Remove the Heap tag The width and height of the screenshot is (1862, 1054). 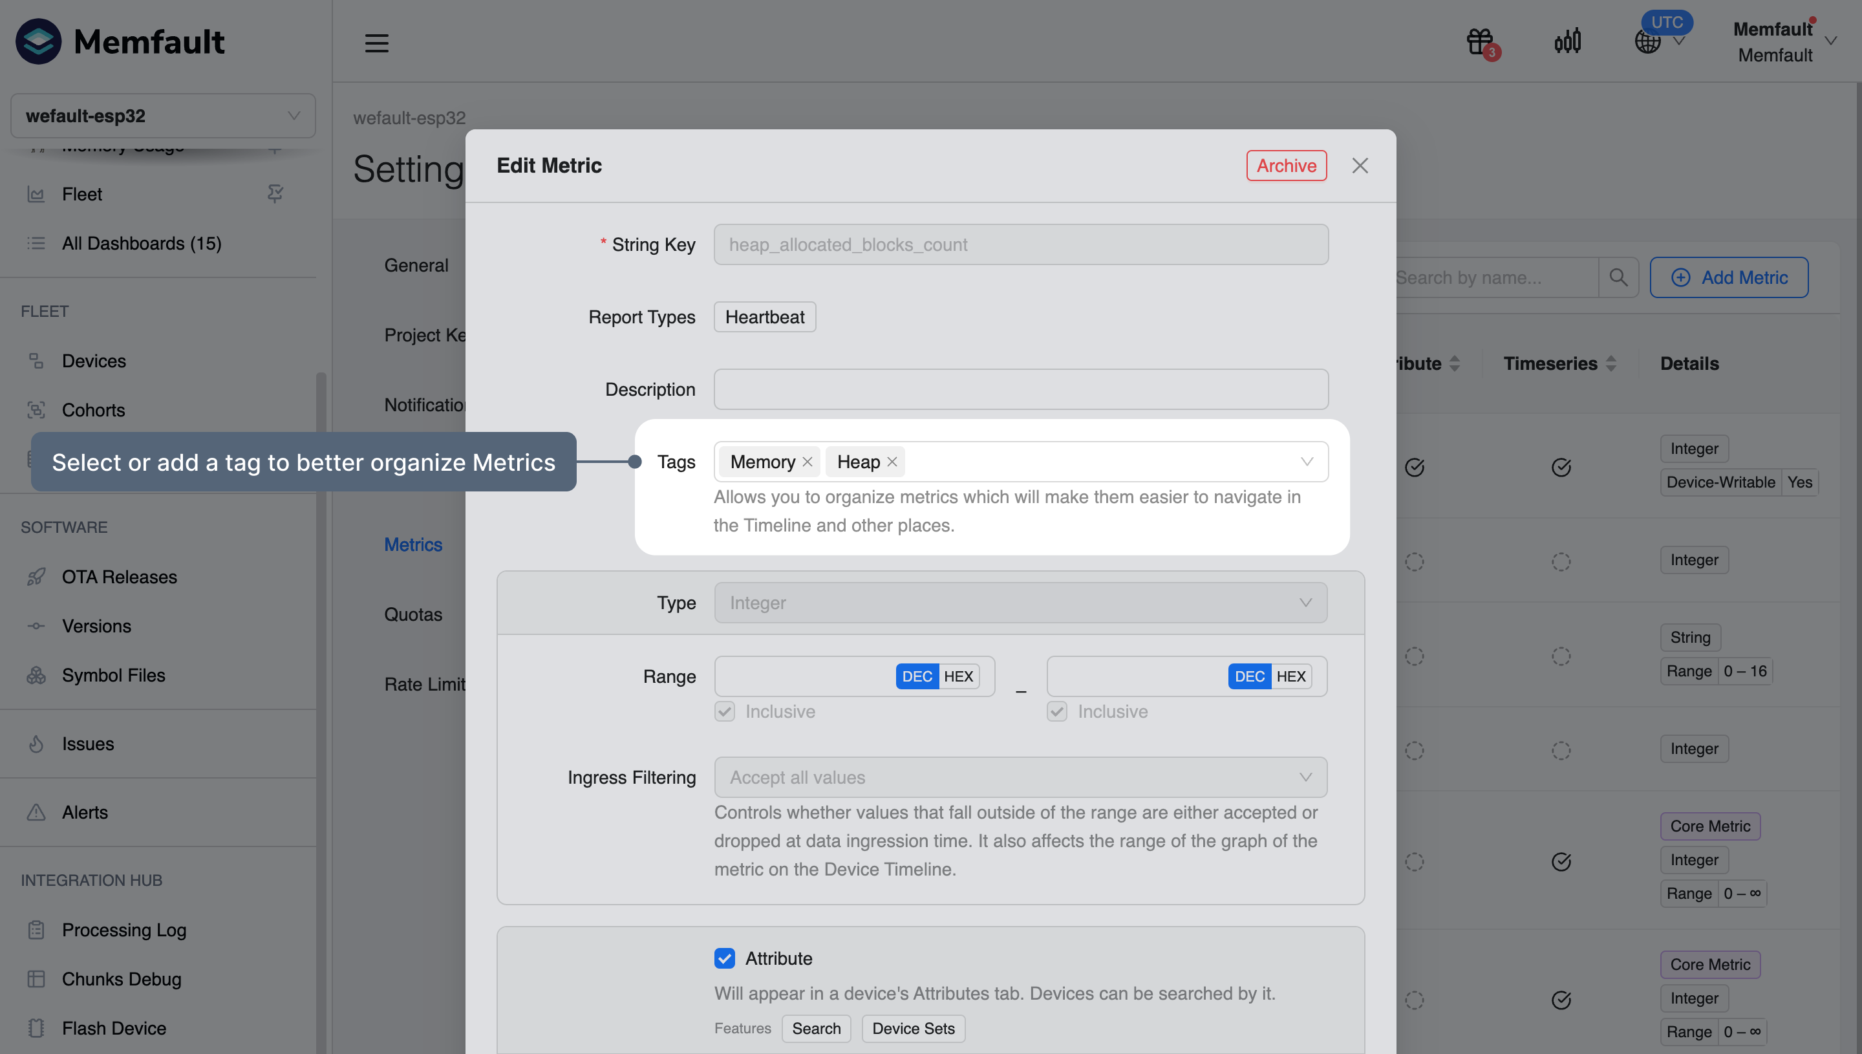(892, 462)
